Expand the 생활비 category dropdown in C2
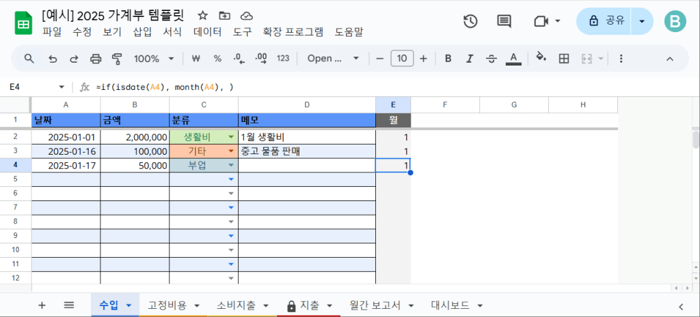The width and height of the screenshot is (700, 317). pos(231,137)
